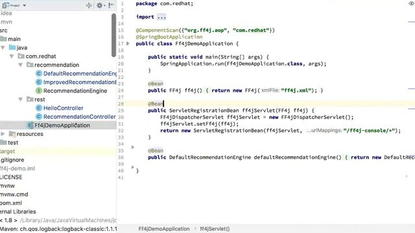The image size is (415, 233).
Task: Open ImprovedRecommendationEngine class file
Action: [x=80, y=82]
